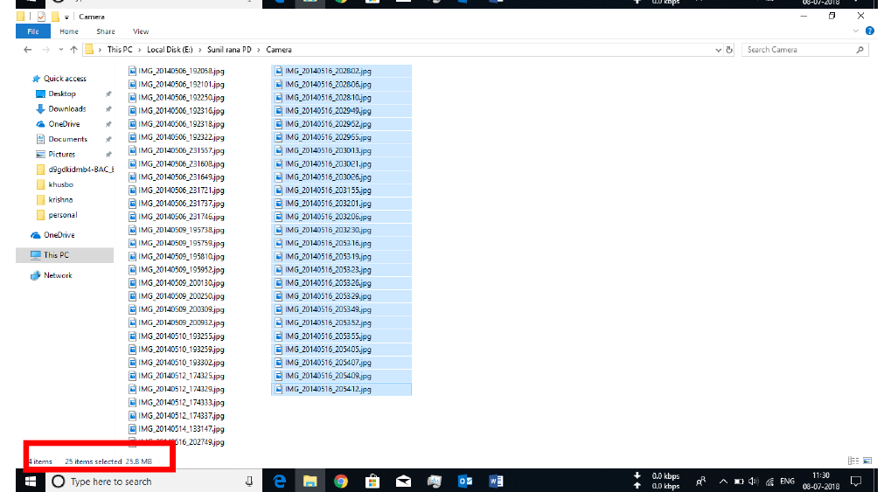This screenshot has height=492, width=884.
Task: Click the pin icon beside Downloads
Action: 108,109
